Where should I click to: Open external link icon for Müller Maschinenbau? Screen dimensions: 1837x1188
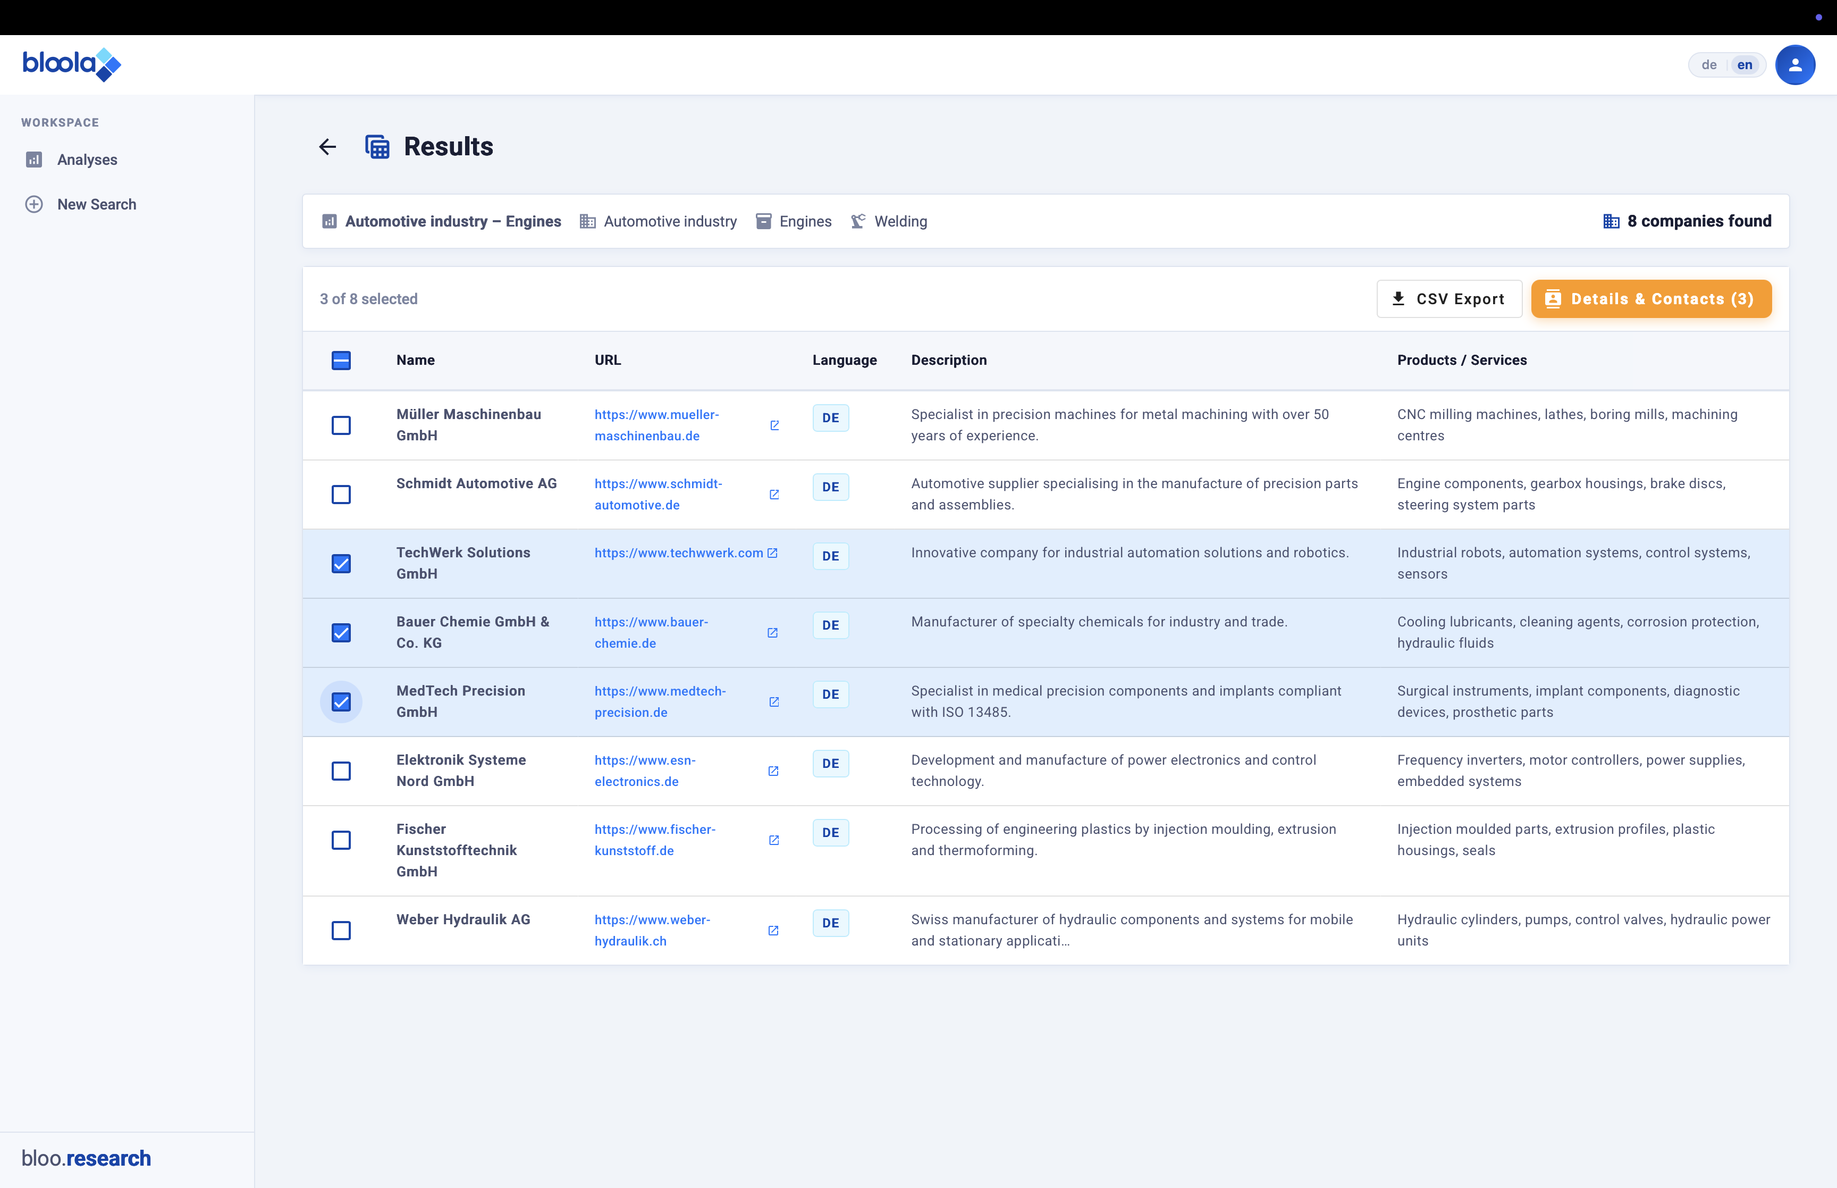774,425
